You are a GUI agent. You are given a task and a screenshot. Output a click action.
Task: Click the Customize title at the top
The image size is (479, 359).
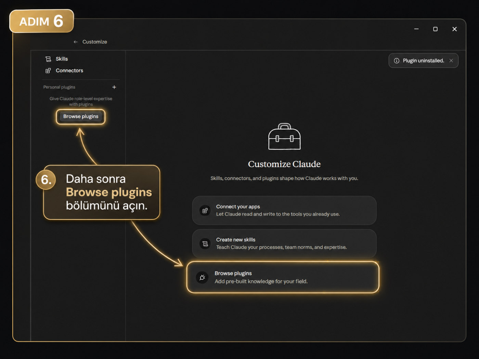95,42
